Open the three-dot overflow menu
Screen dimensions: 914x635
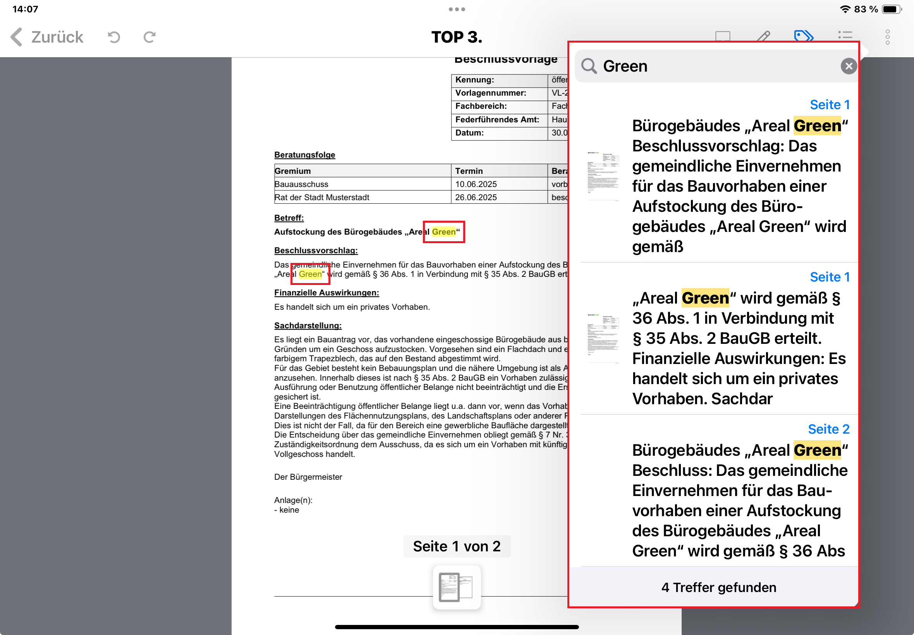(888, 37)
